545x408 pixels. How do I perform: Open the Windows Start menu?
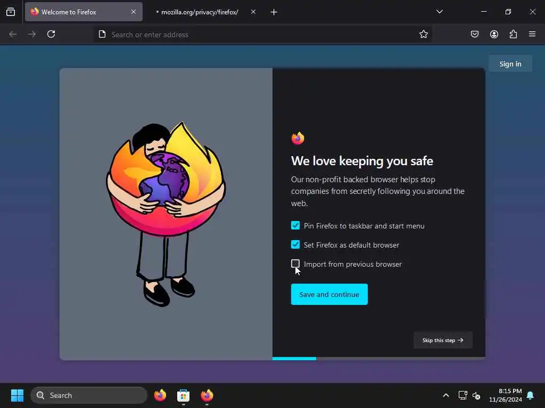coord(17,395)
